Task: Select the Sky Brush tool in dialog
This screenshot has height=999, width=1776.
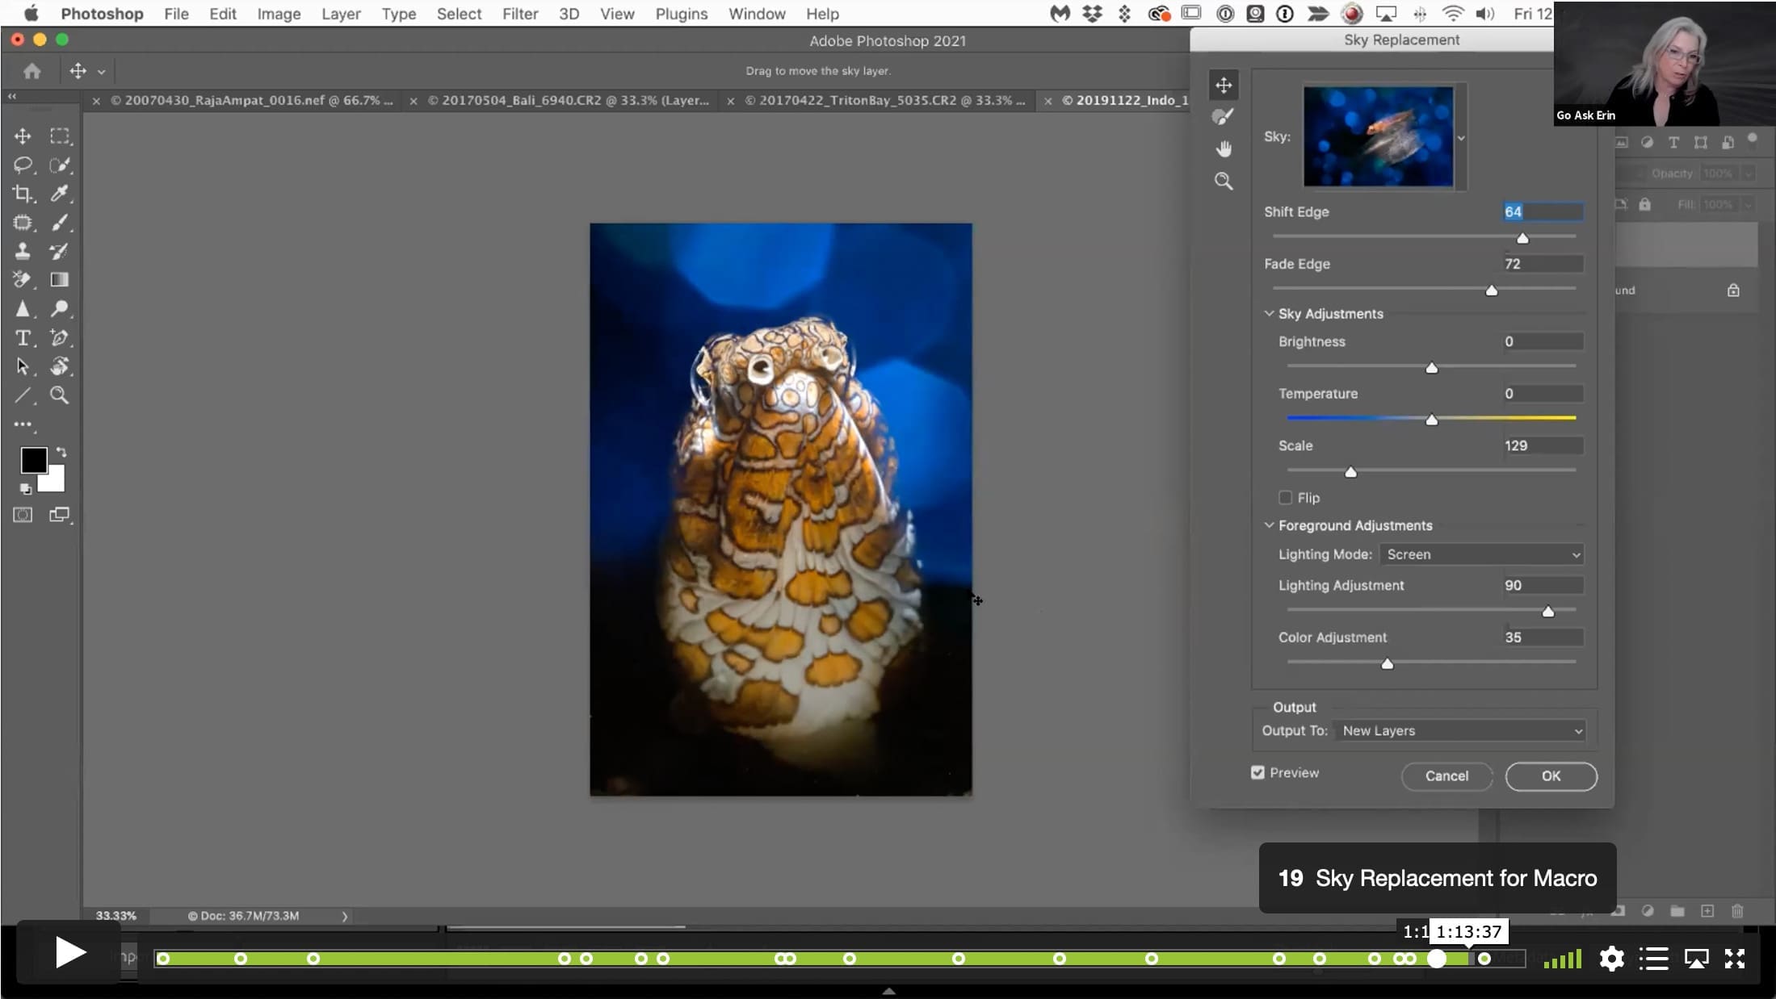Action: [1223, 117]
